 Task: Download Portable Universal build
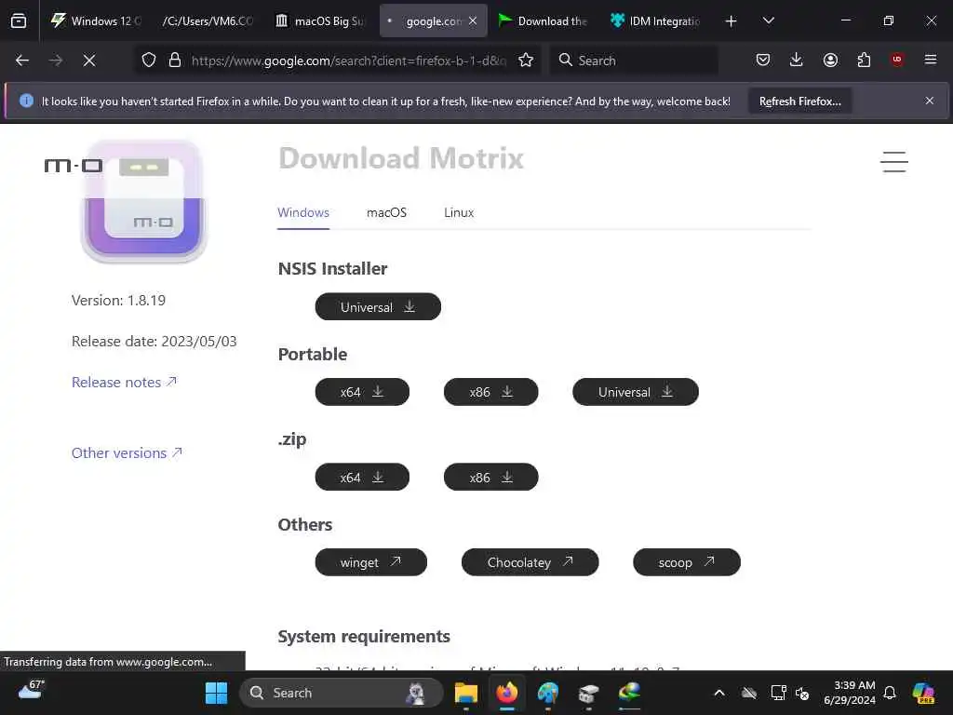click(636, 392)
